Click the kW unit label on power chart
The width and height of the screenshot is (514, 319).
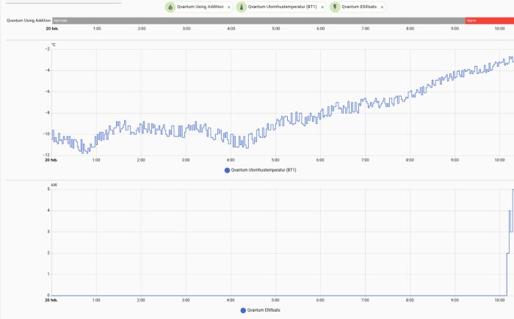tap(54, 185)
